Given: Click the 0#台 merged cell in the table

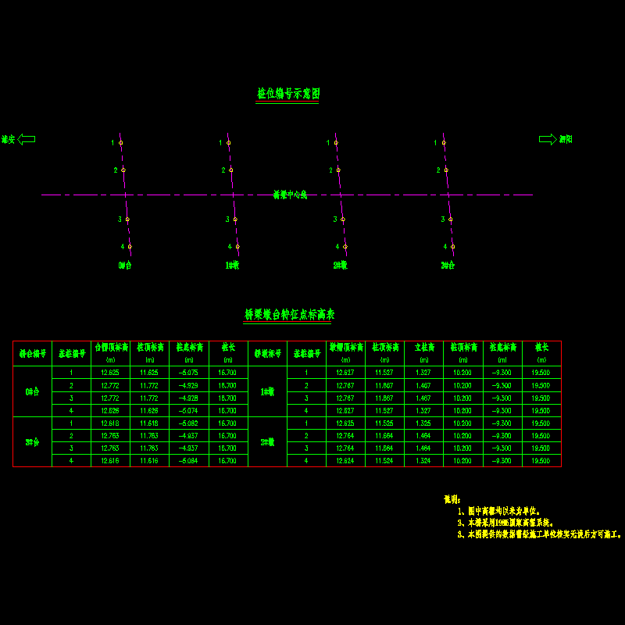Looking at the screenshot, I should point(32,392).
